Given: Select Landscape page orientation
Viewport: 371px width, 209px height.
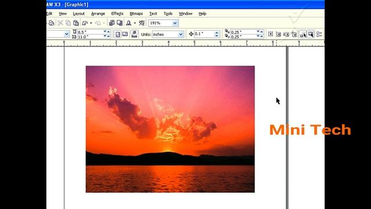Looking at the screenshot, I should coord(125,34).
